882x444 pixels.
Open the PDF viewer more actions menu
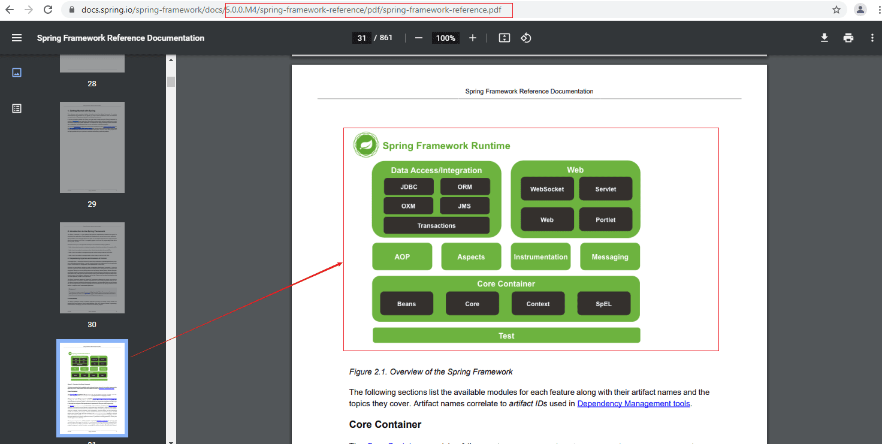click(x=872, y=38)
